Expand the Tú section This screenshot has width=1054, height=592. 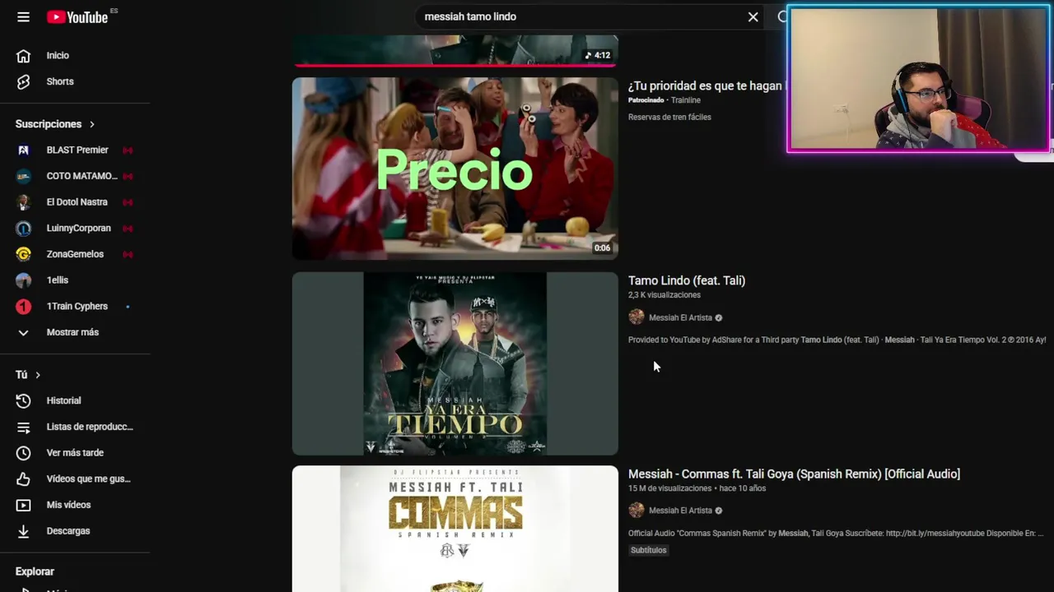tap(27, 374)
